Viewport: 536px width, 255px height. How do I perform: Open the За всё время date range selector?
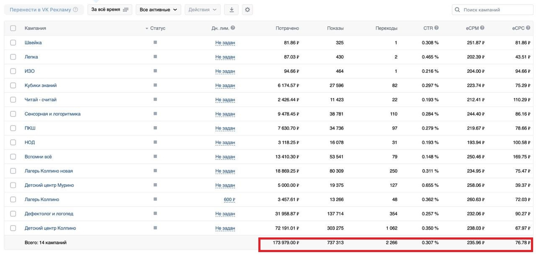110,10
